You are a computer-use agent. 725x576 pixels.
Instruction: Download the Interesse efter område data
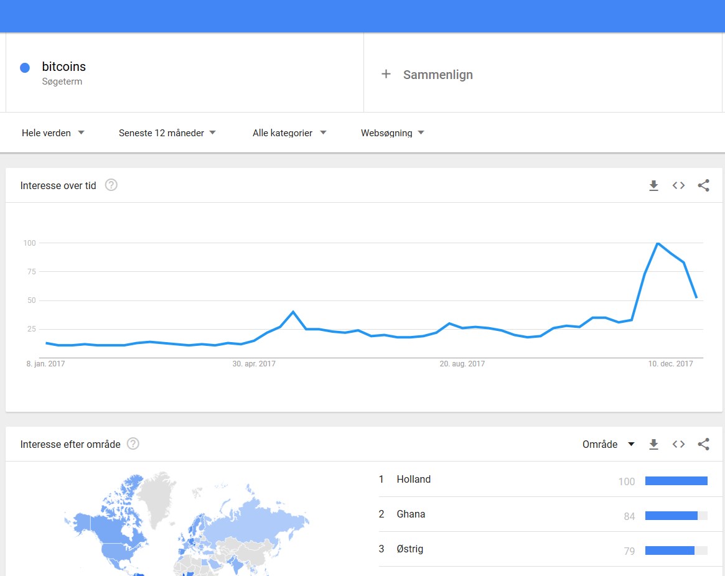[653, 444]
